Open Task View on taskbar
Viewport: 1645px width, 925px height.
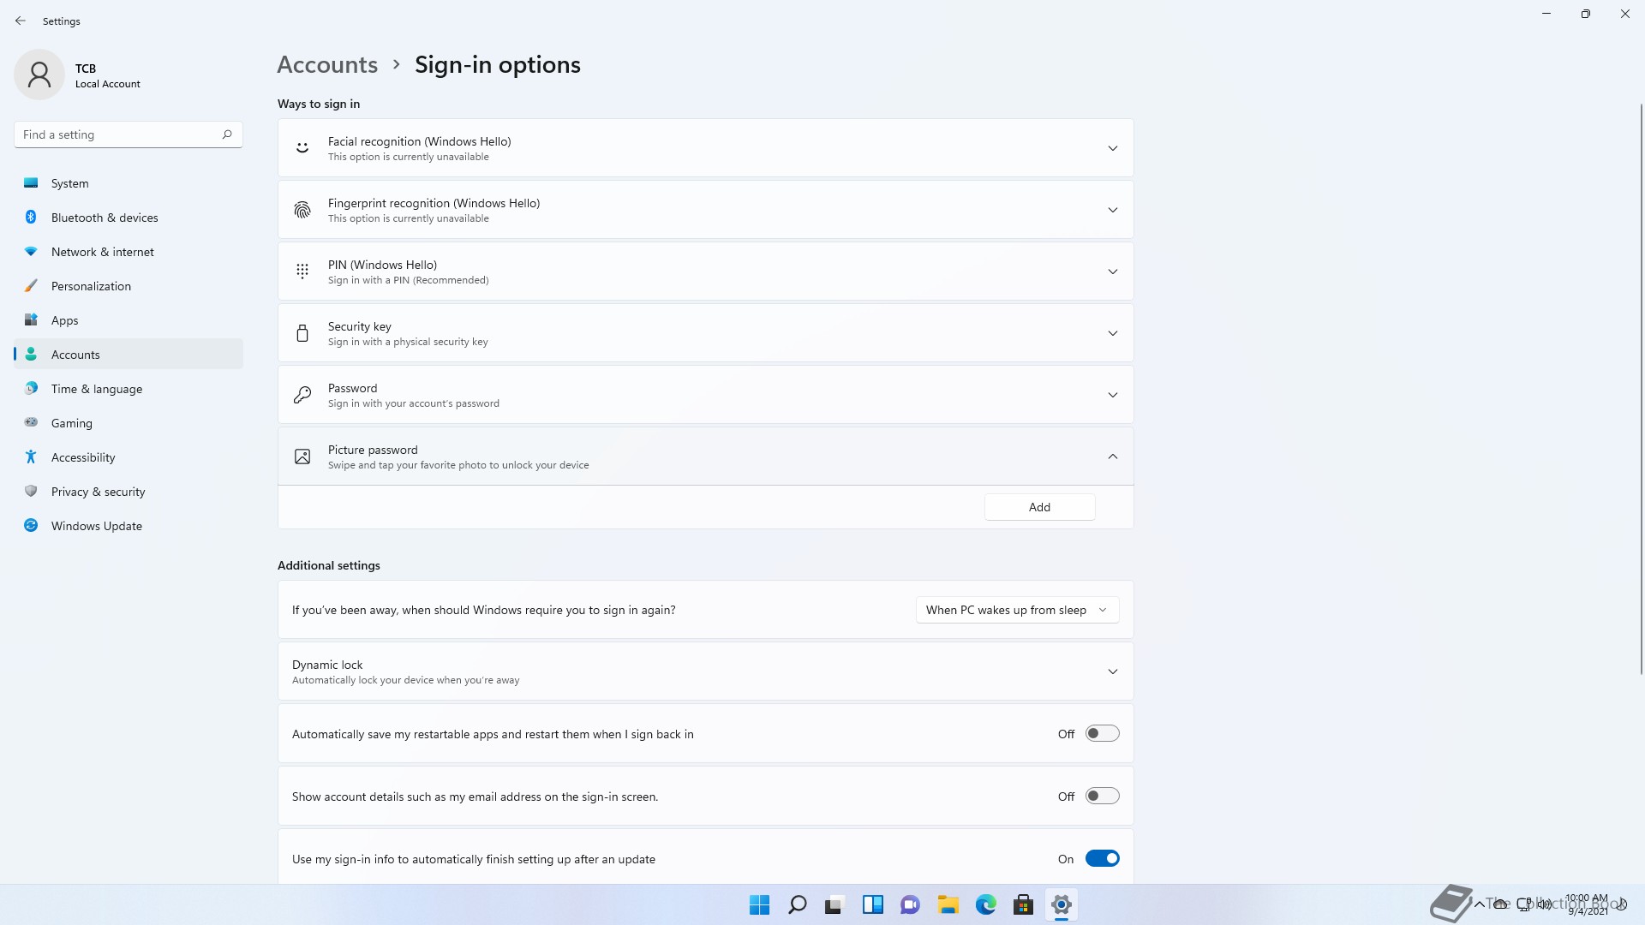(834, 904)
